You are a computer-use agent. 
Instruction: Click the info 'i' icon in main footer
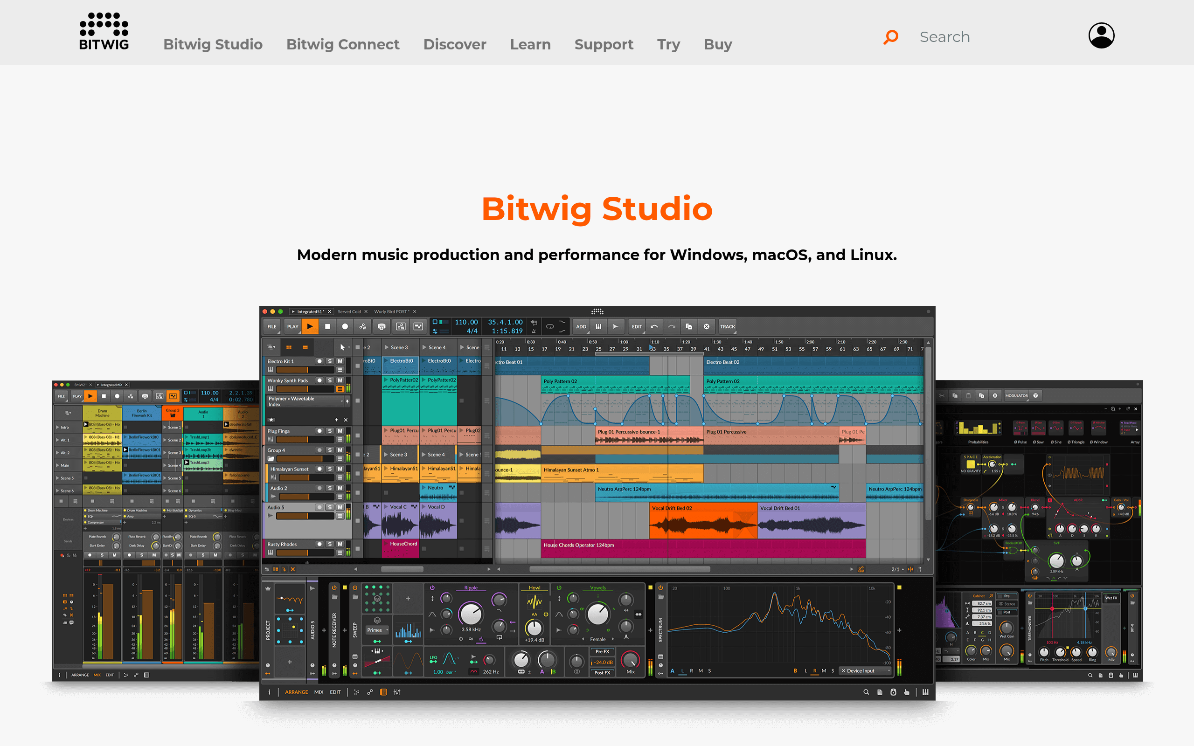(x=269, y=692)
